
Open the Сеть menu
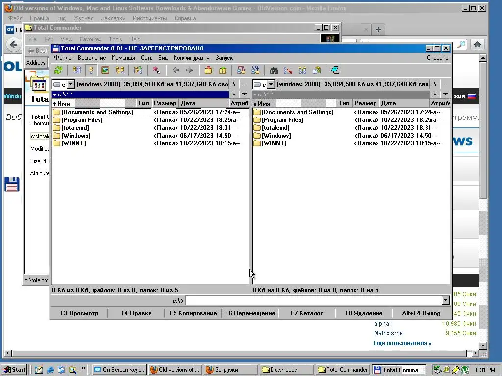tap(146, 58)
